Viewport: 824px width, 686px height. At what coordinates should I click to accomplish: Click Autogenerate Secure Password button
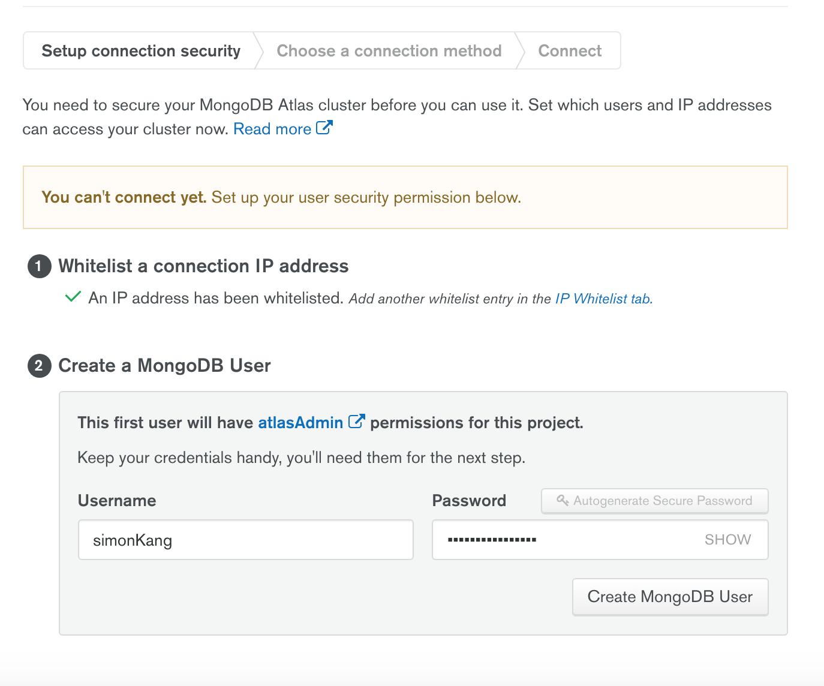pyautogui.click(x=655, y=501)
